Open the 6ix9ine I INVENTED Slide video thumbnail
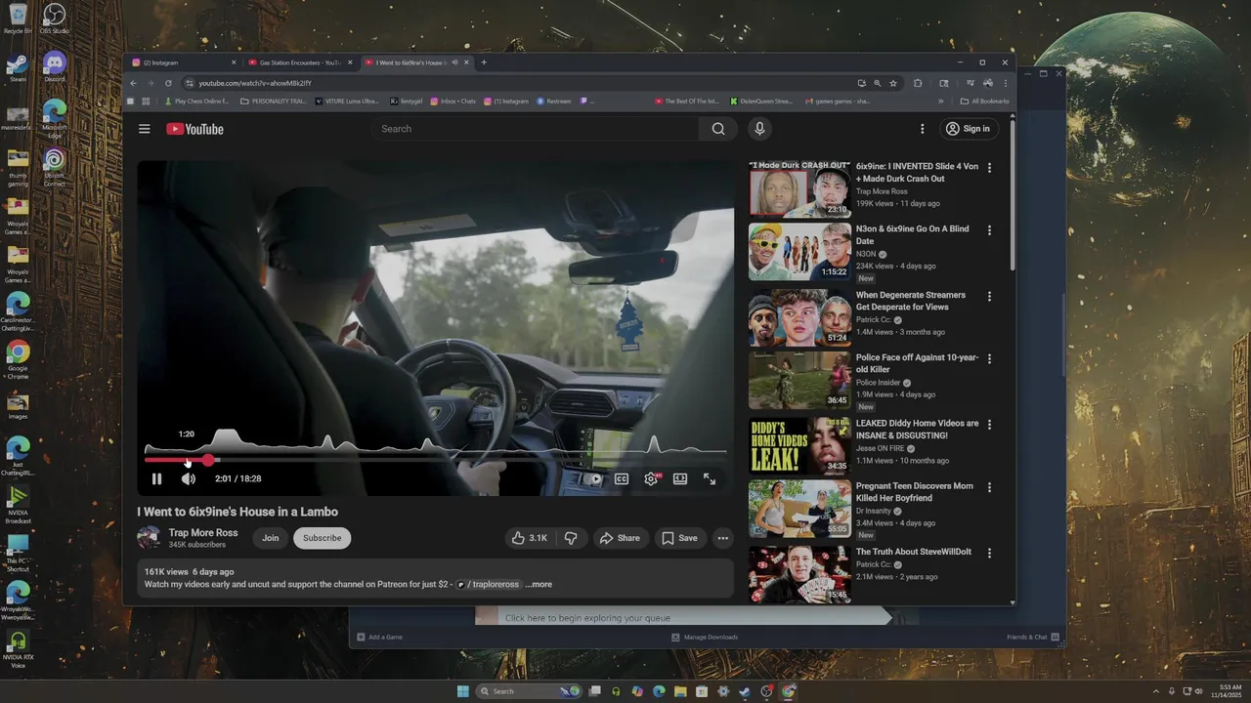 pos(799,188)
